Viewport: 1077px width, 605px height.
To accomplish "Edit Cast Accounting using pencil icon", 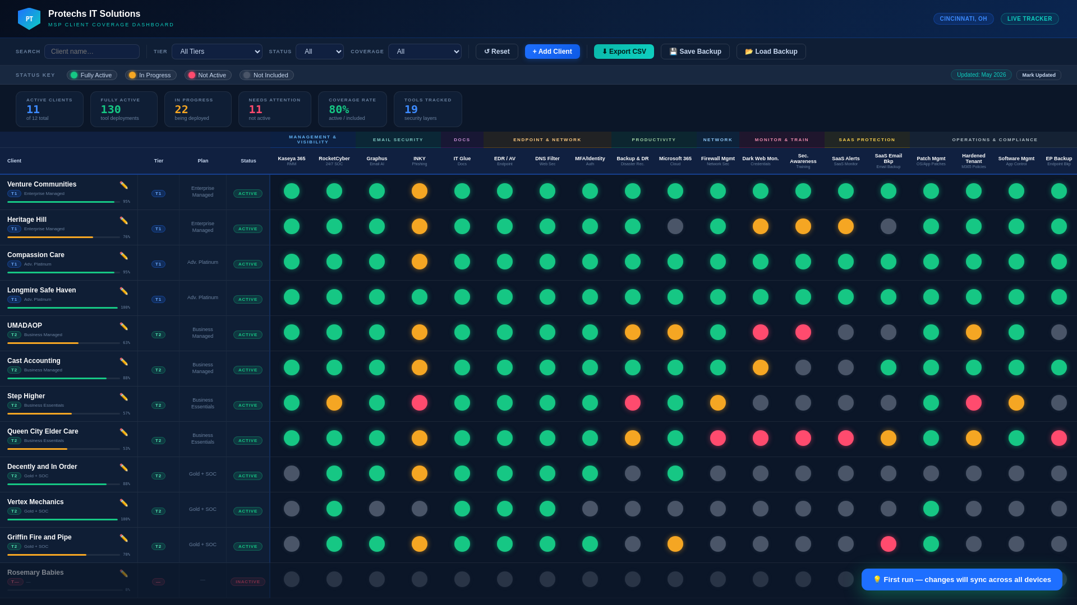I will (x=123, y=362).
